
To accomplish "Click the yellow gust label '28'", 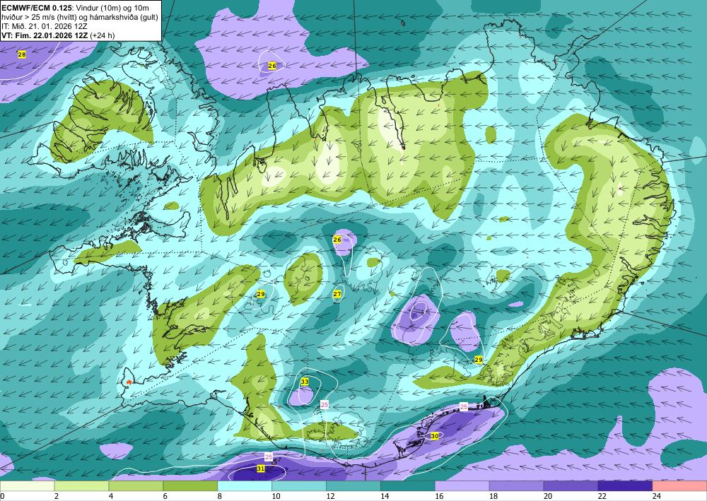I will [22, 54].
